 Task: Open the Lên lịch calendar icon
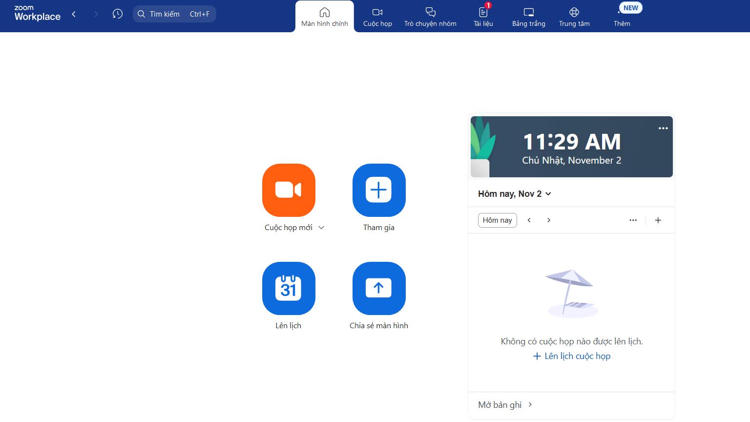[289, 288]
